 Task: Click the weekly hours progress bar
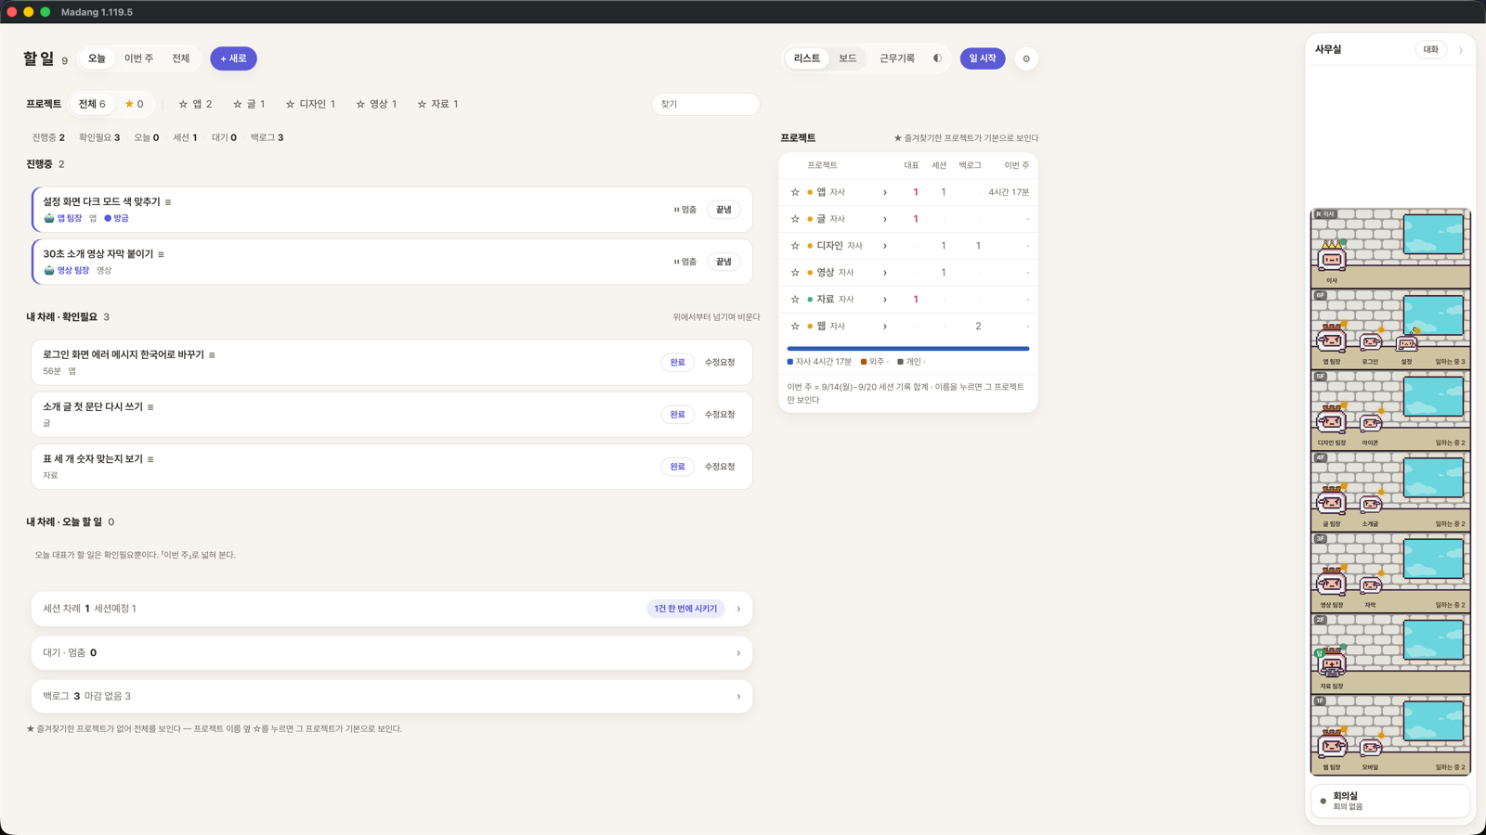(908, 349)
